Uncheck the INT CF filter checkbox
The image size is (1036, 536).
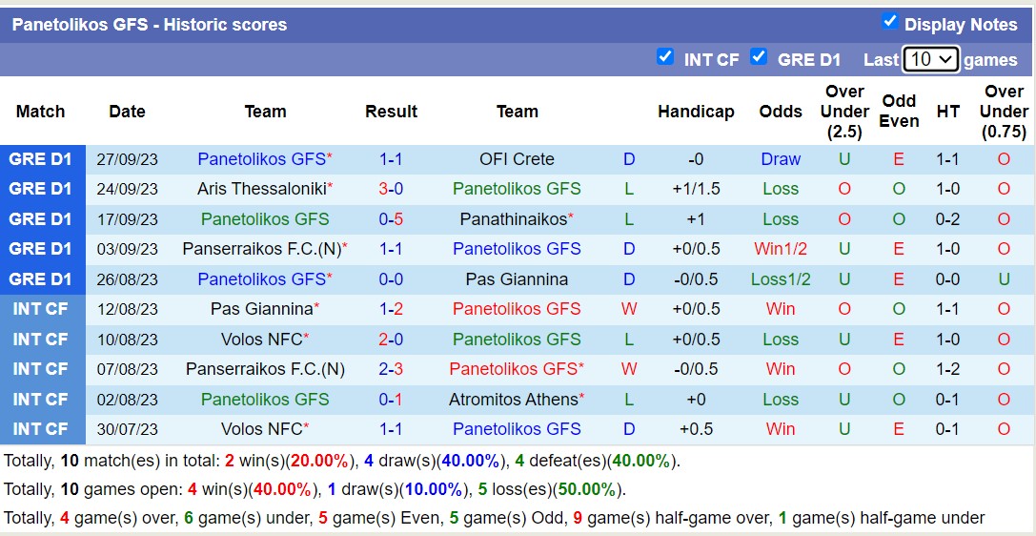pos(665,56)
